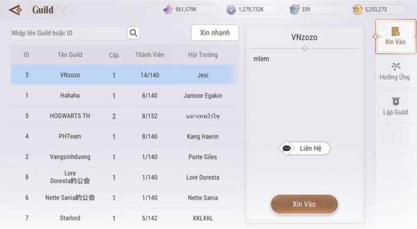Click the brown Xin Vào apply button
417x229 pixels.
[304, 204]
